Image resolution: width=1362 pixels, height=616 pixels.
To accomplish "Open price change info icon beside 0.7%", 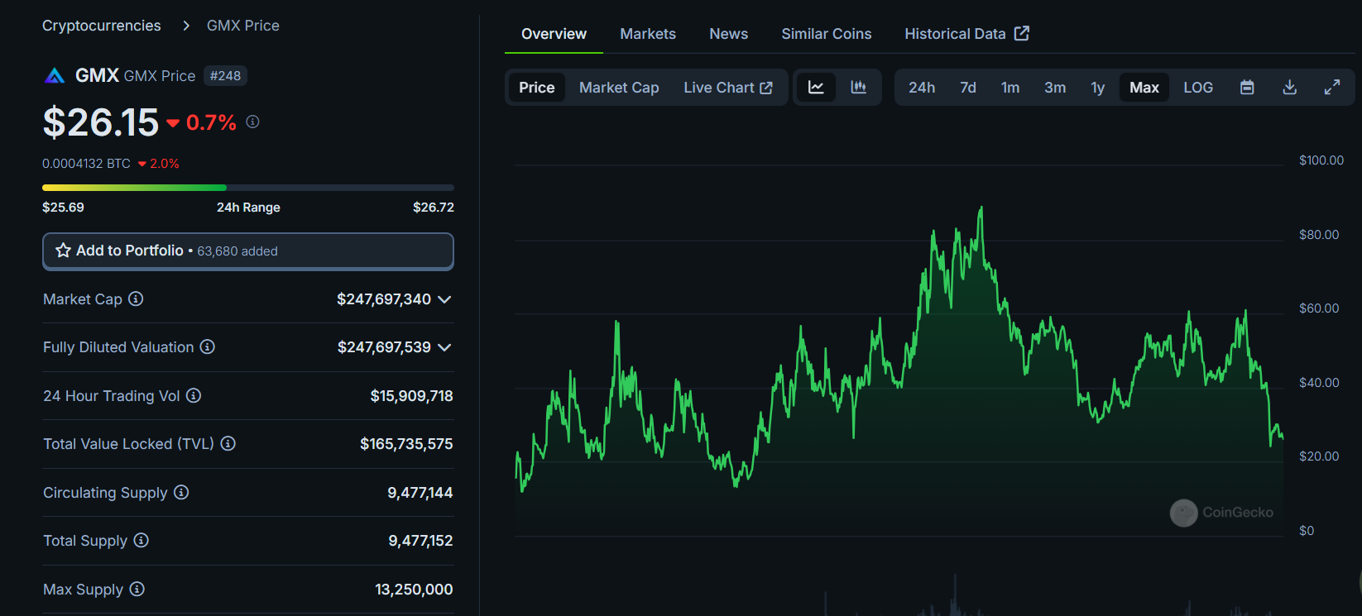I will click(x=253, y=122).
